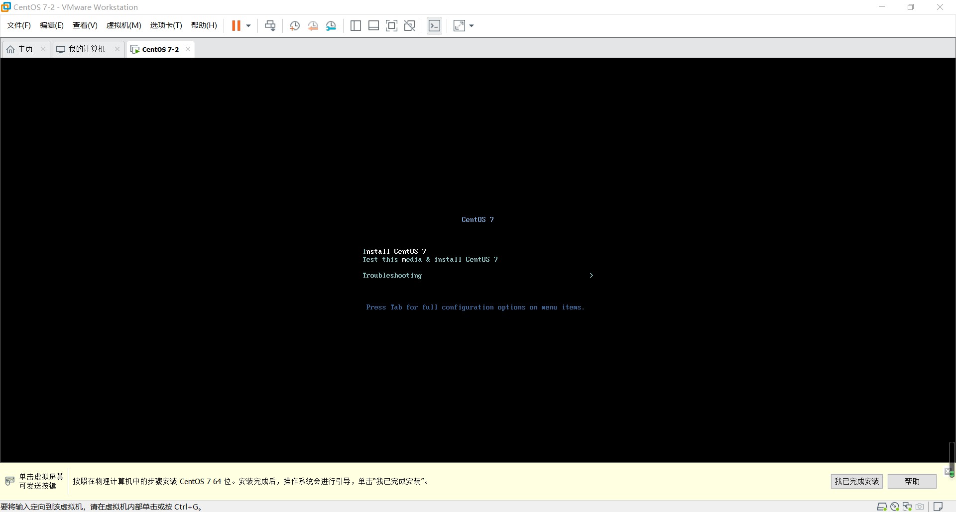
Task: Click the stretch guest display icon
Action: pyautogui.click(x=459, y=26)
